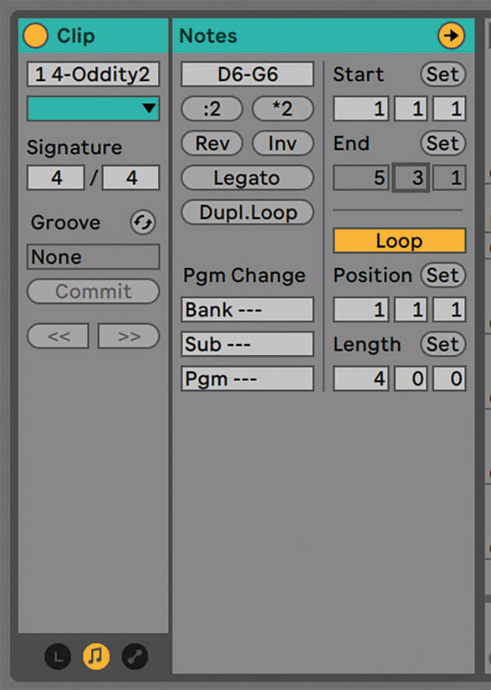This screenshot has height=690, width=491.
Task: Reverse the notes with the Rev button
Action: 212,143
